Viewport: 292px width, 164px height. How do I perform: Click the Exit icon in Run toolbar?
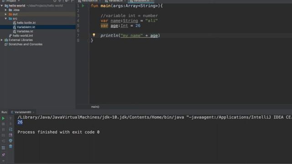tap(3, 141)
